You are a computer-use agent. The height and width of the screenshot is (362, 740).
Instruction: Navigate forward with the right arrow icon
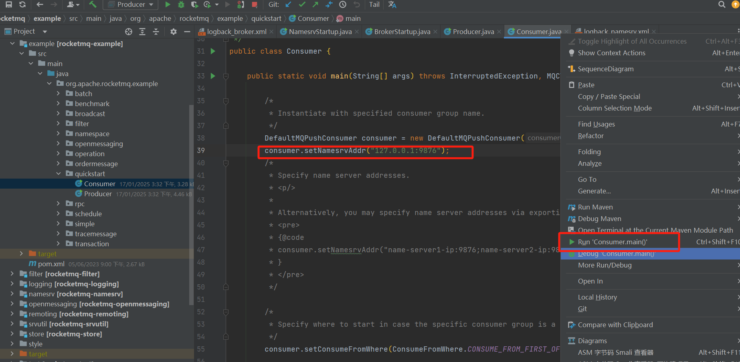(x=54, y=4)
